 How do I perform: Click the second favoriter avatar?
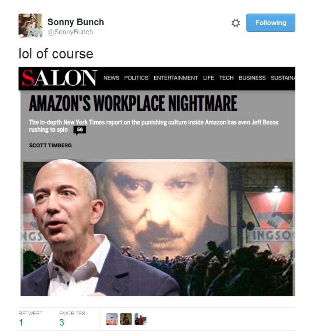click(x=126, y=319)
